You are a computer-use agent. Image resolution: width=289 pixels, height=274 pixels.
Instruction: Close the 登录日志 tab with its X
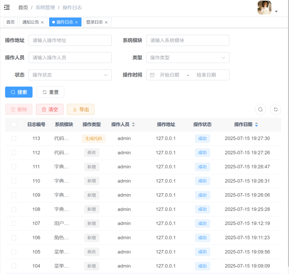pos(106,22)
